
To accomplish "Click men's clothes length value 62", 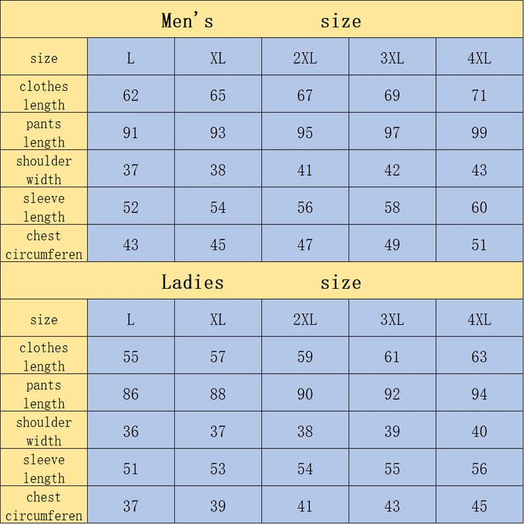I will (x=131, y=96).
